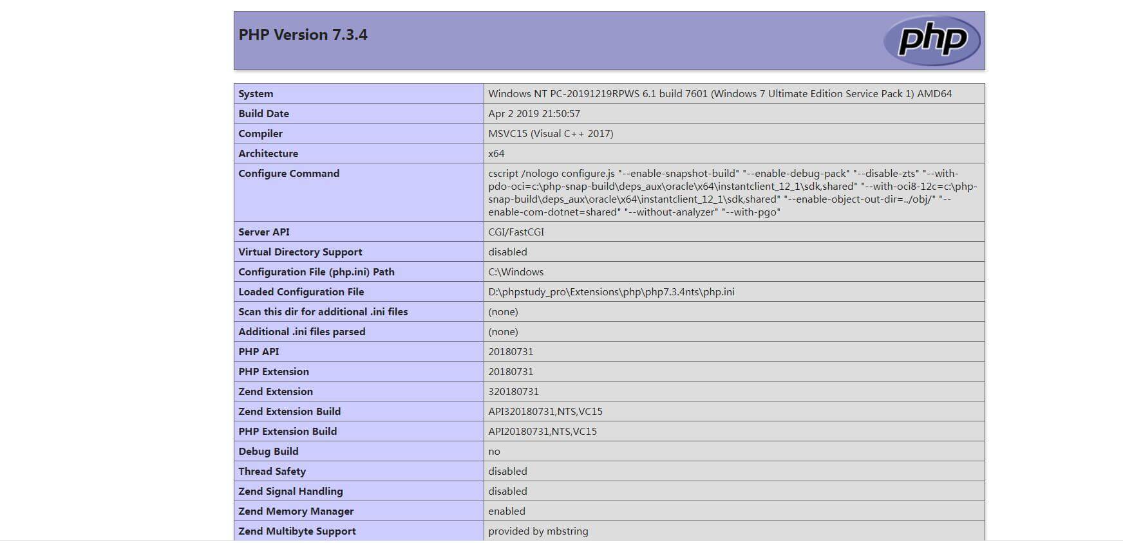
Task: Click the PHP Version 7.3.4 heading
Action: click(x=303, y=35)
